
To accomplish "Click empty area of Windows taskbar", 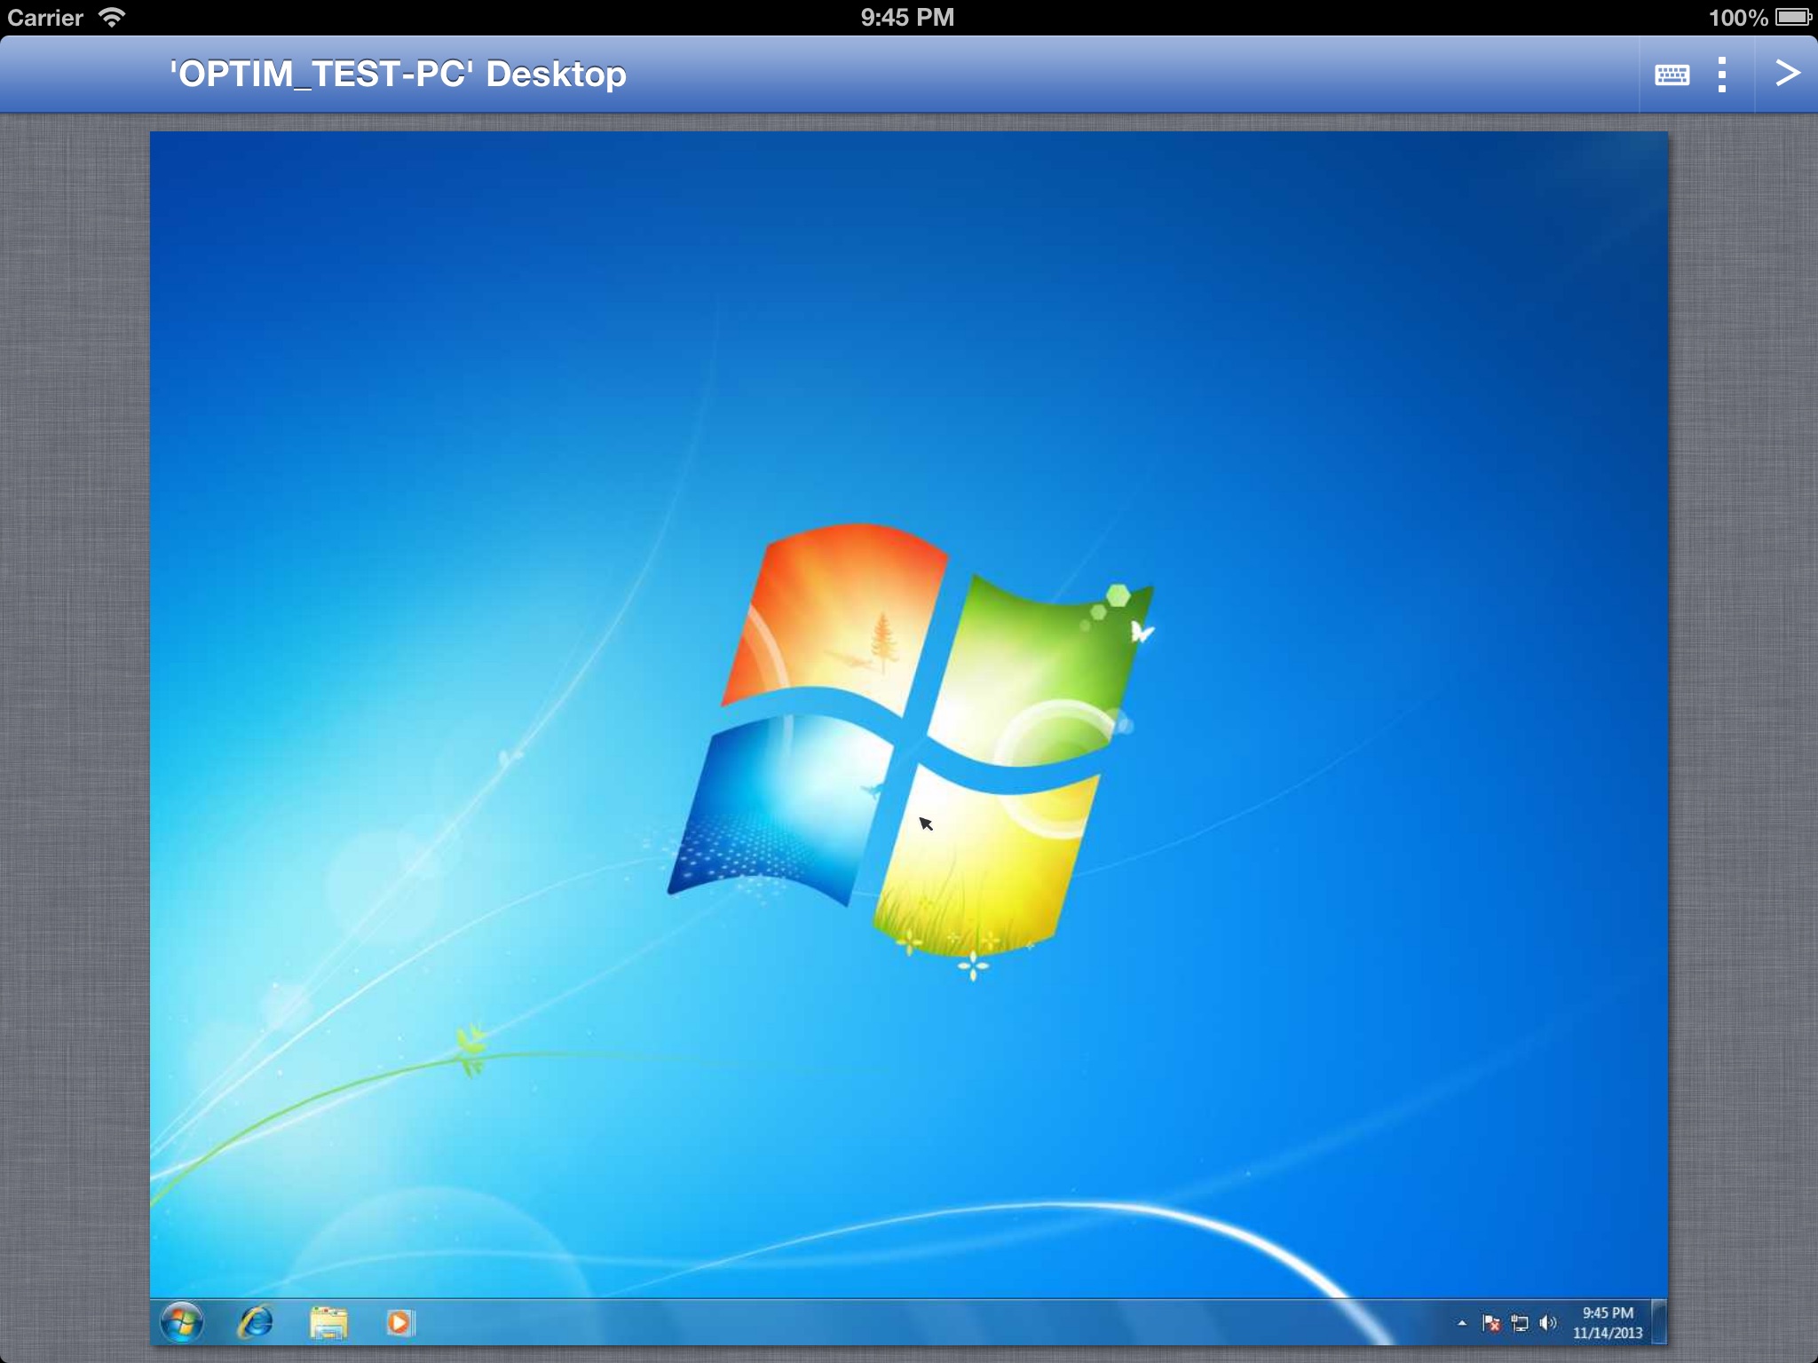I will 888,1322.
